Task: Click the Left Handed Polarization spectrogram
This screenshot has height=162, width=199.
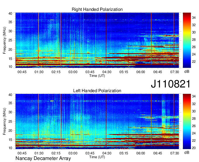Action: coord(97,122)
